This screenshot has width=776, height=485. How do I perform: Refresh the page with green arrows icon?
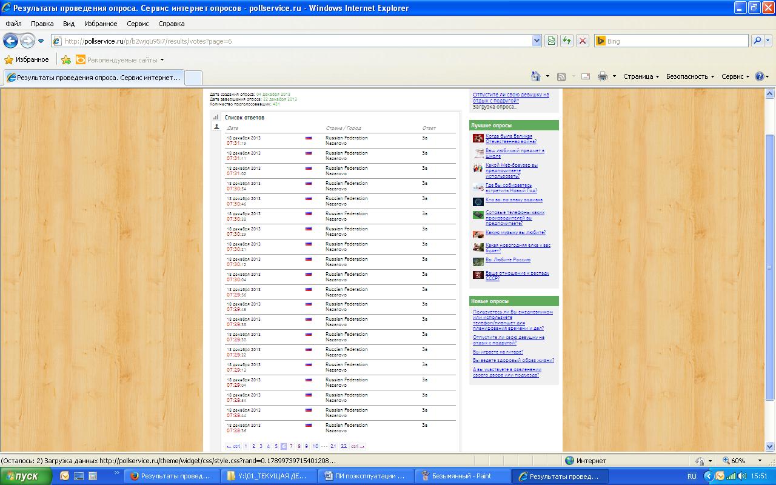tap(567, 41)
